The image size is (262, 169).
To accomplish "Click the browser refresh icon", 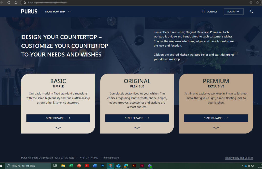I will coord(9,2).
